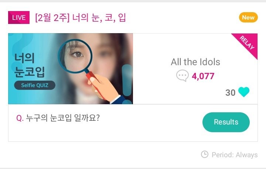Tap the teal heart like icon
266x169 pixels.
coord(244,92)
